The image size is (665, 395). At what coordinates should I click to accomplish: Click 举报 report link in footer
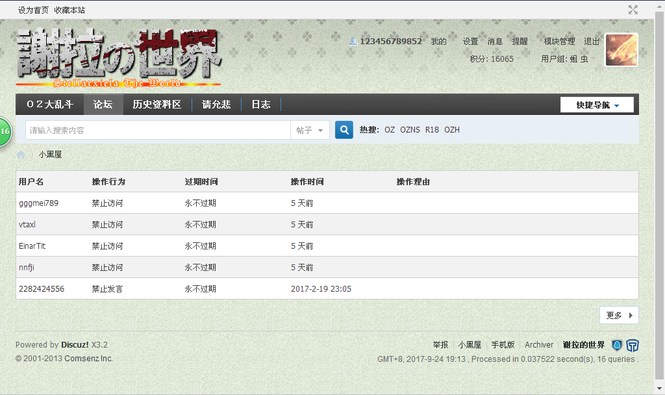tap(440, 345)
